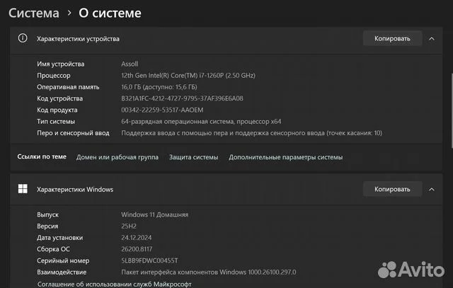Screen dimensions: 453x288
Task: Click the Взаимодействие label
Action: tap(62, 272)
